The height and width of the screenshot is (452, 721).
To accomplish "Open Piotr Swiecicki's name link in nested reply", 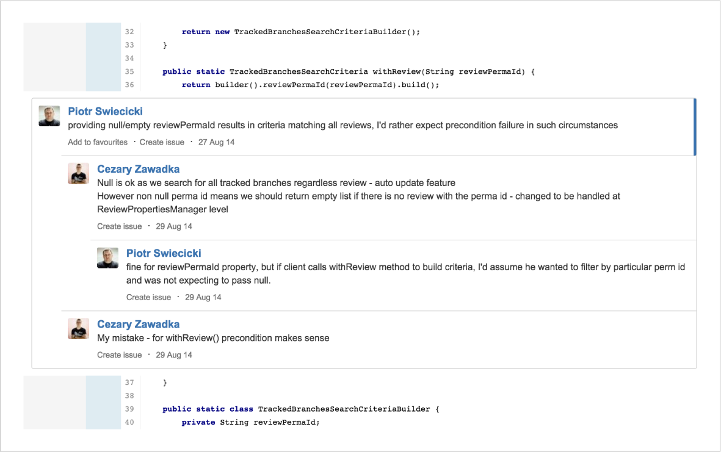I will (164, 253).
